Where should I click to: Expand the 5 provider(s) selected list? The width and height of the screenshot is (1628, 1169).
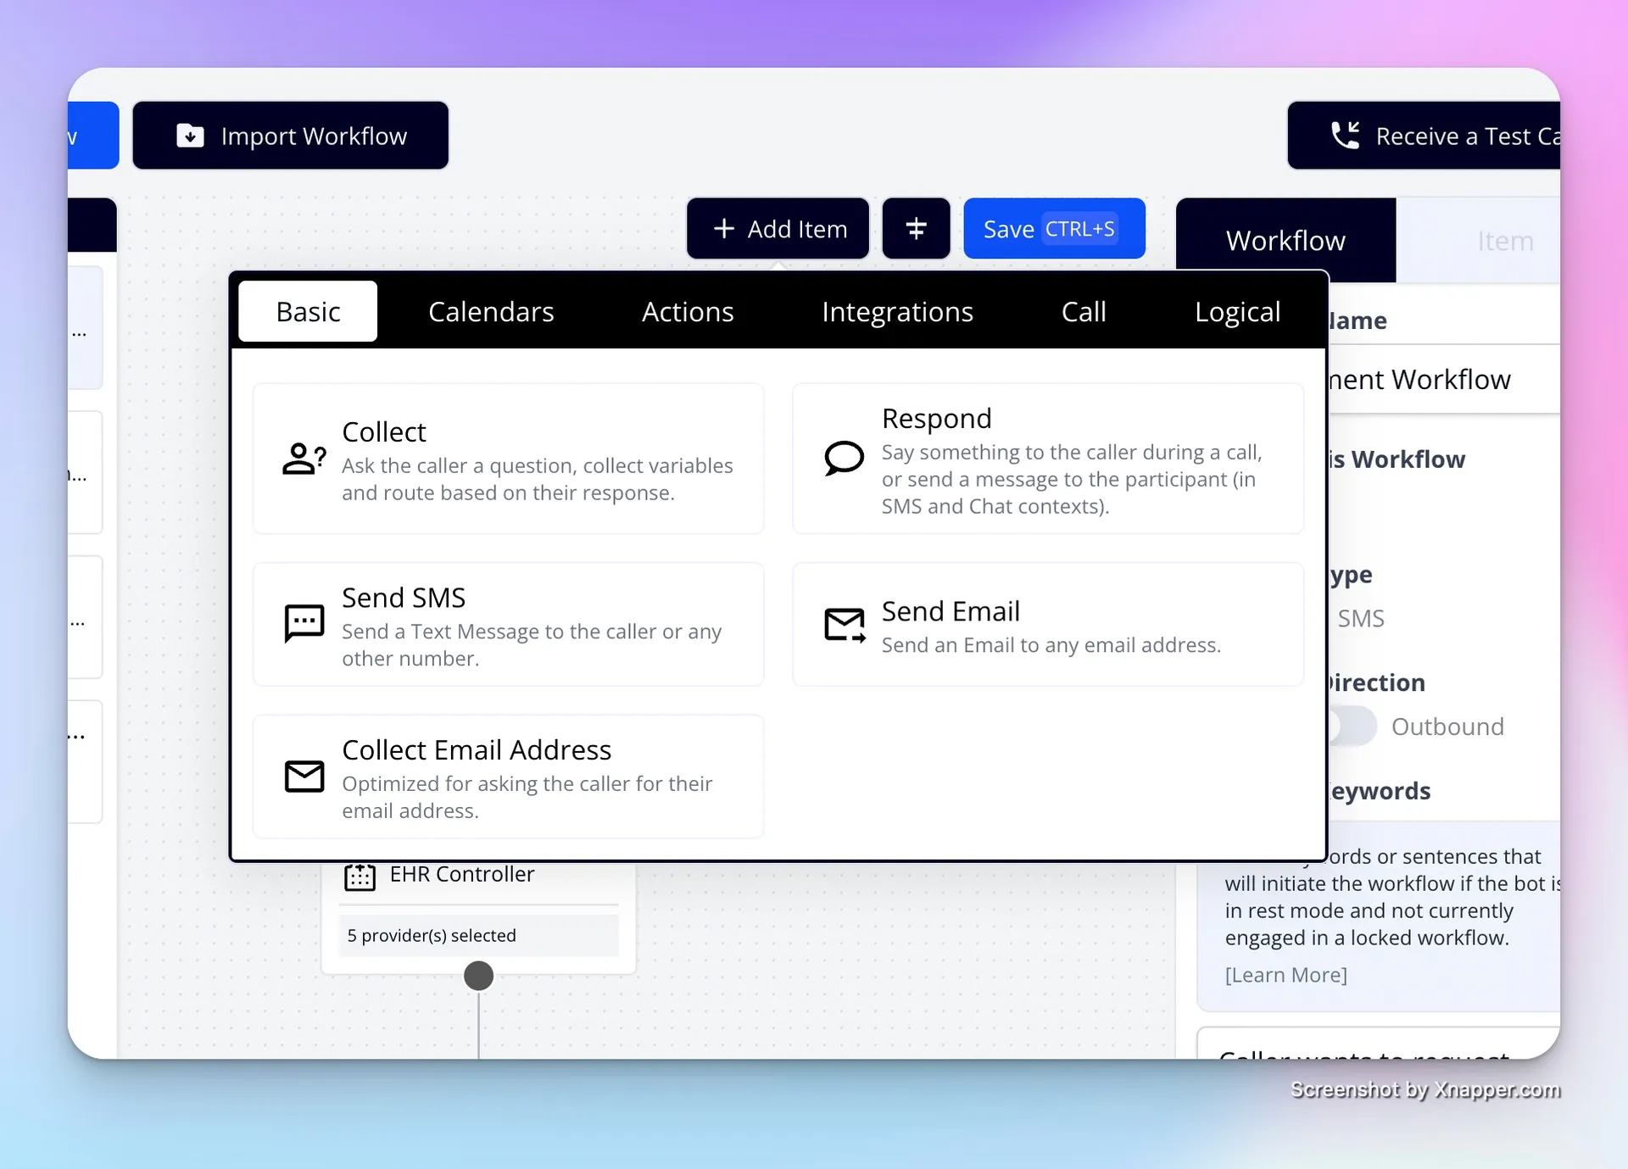(477, 935)
